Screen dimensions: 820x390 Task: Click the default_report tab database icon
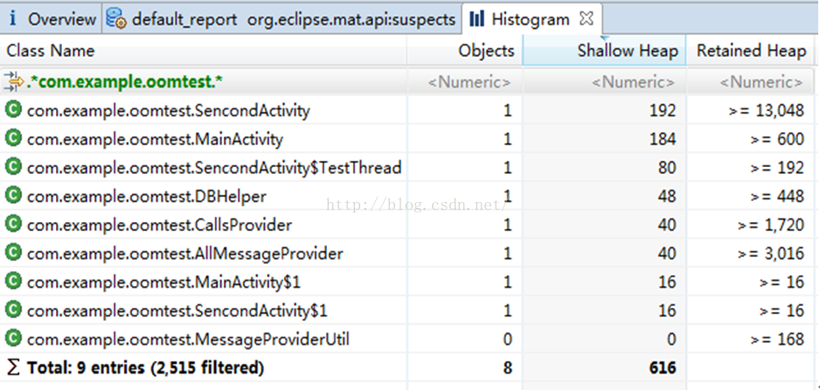coord(116,18)
